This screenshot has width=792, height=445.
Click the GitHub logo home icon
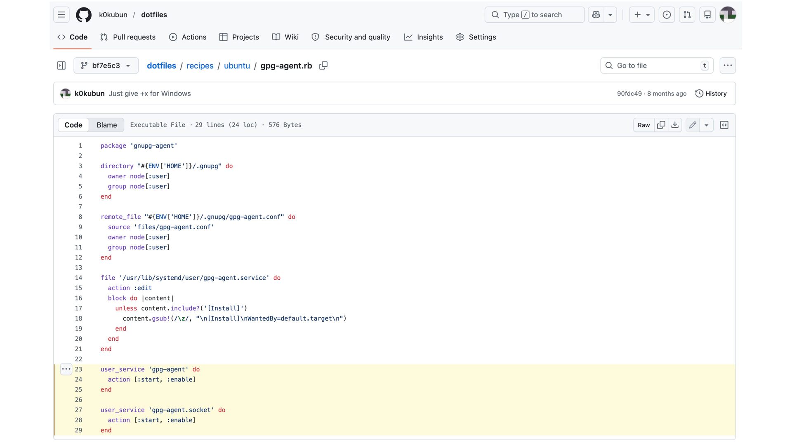pyautogui.click(x=84, y=15)
